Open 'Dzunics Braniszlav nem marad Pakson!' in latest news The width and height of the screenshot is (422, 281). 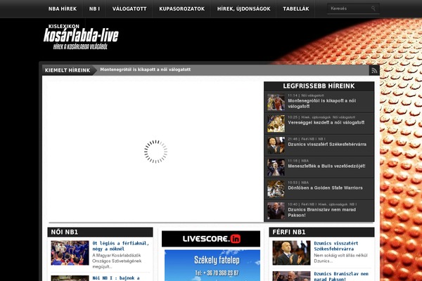coord(322,212)
